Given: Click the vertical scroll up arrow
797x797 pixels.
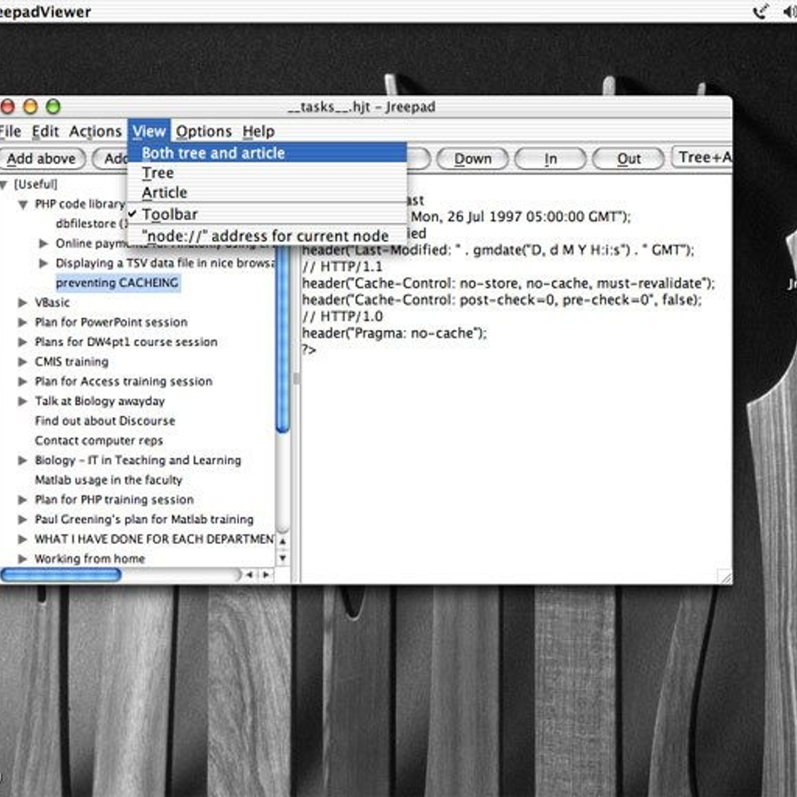Looking at the screenshot, I should click(283, 542).
